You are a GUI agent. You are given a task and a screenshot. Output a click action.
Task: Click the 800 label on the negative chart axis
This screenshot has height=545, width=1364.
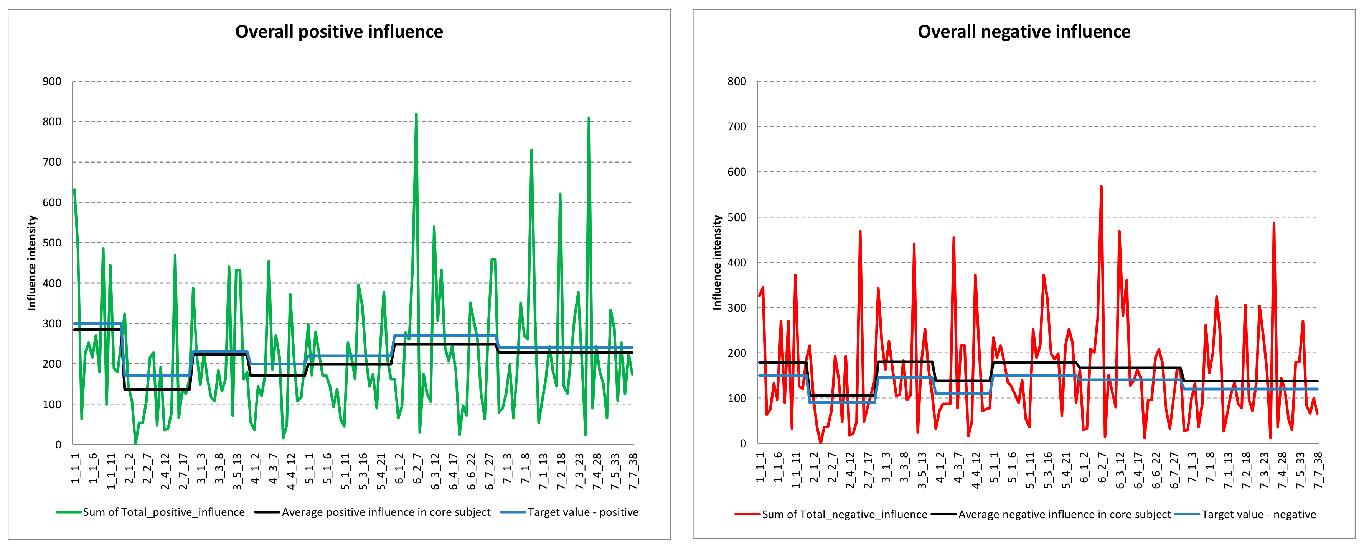coord(737,82)
